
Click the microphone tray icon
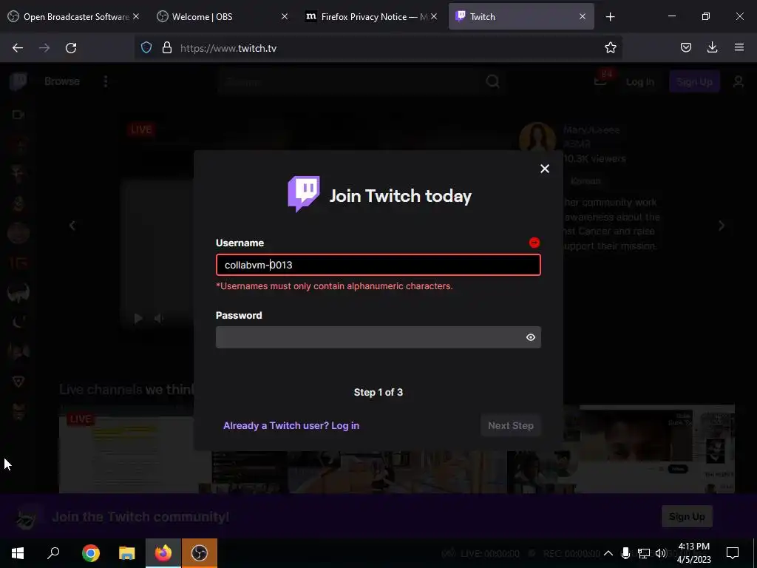[625, 553]
